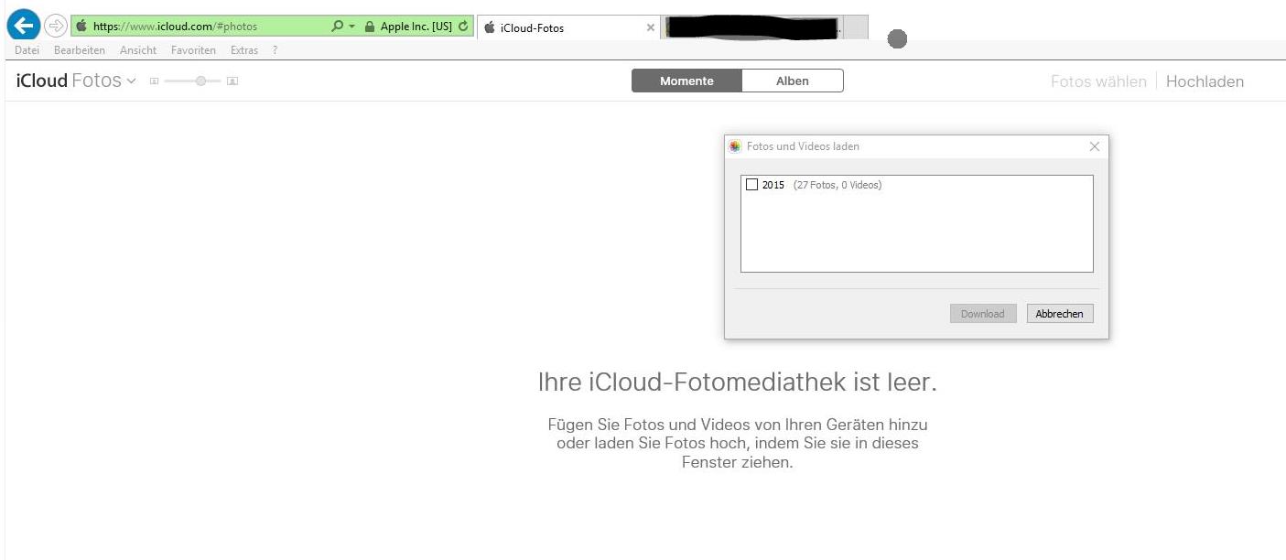Viewport: 1286px width, 560px height.
Task: Select the 2015 (27 Fotos, 0 Videos) row text
Action: click(822, 185)
